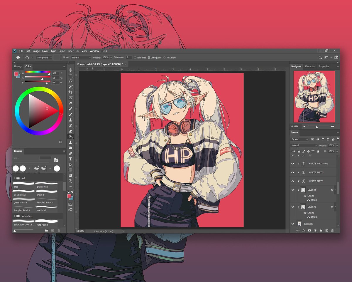The image size is (352, 282).
Task: Select the Clone Stamp tool
Action: 70,120
